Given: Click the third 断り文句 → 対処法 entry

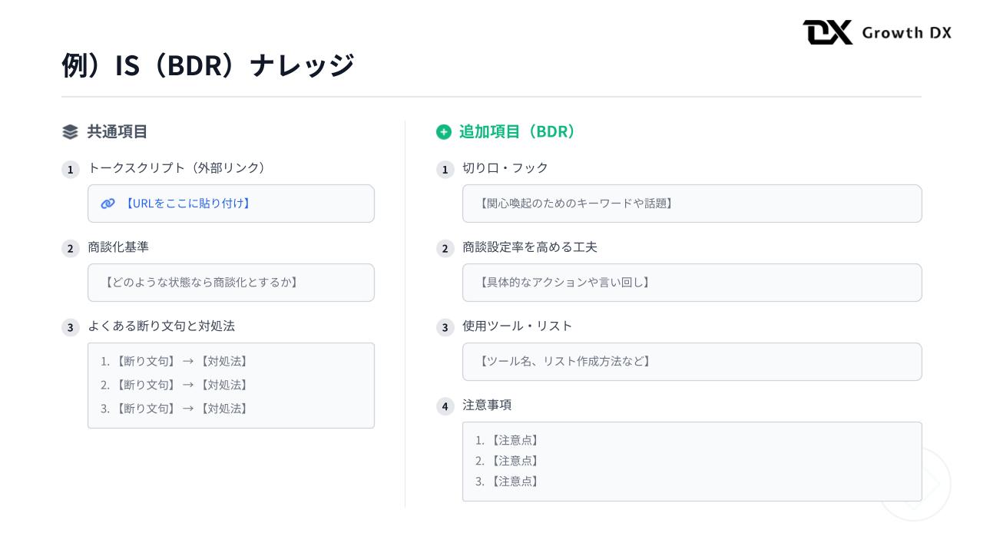Looking at the screenshot, I should (x=175, y=409).
